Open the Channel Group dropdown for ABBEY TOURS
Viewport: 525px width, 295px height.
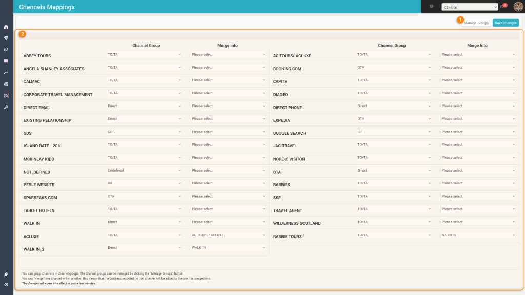point(144,54)
